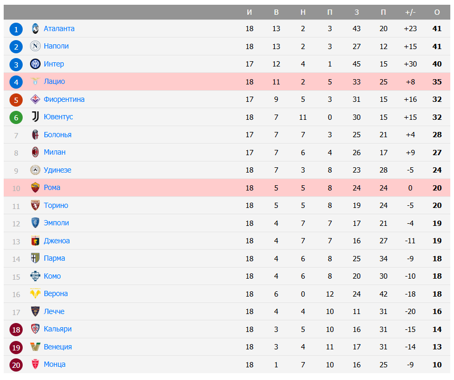This screenshot has height=380, width=454.
Task: Click the green position badge number 6
Action: 16,117
